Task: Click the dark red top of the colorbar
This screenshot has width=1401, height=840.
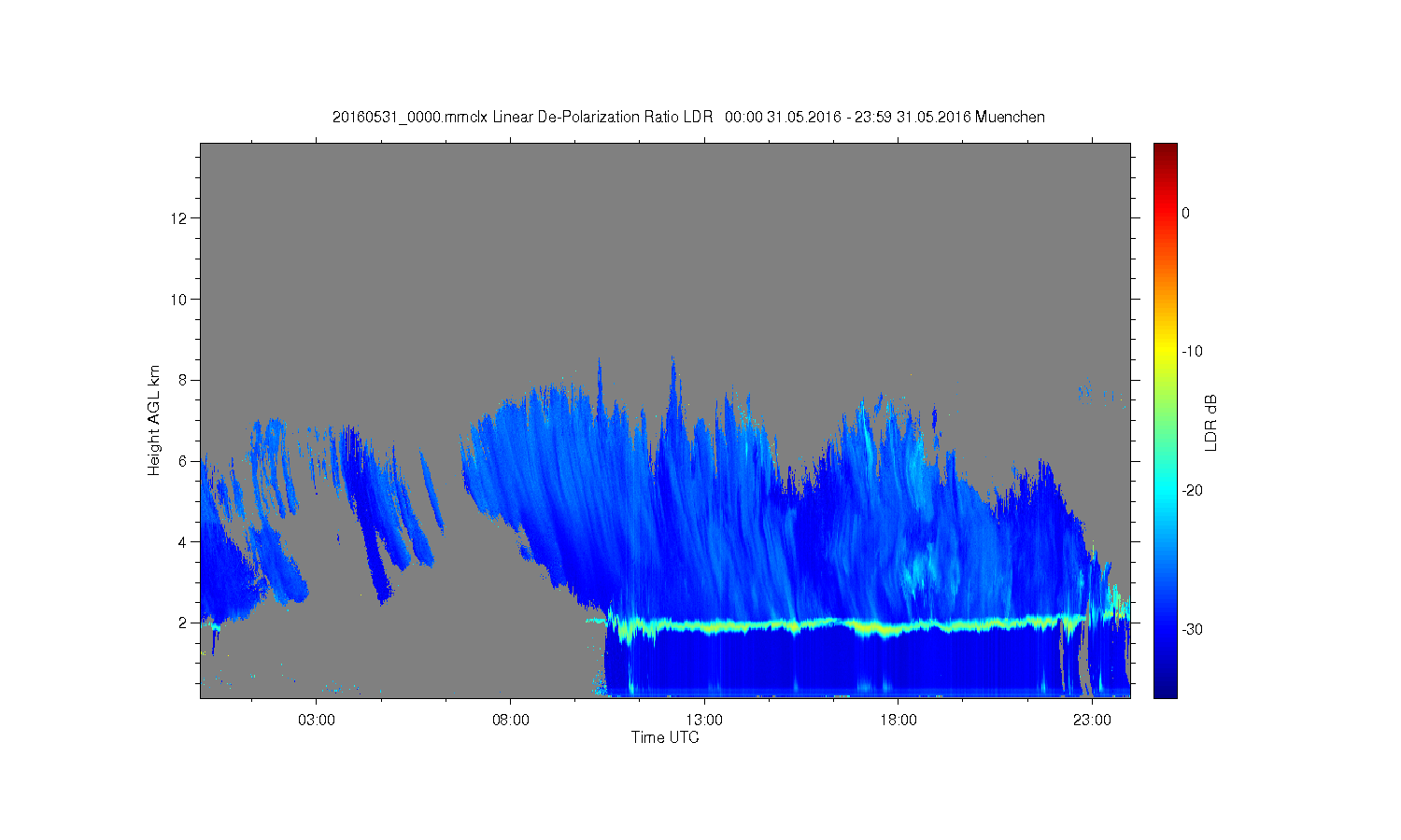Action: click(x=1165, y=149)
